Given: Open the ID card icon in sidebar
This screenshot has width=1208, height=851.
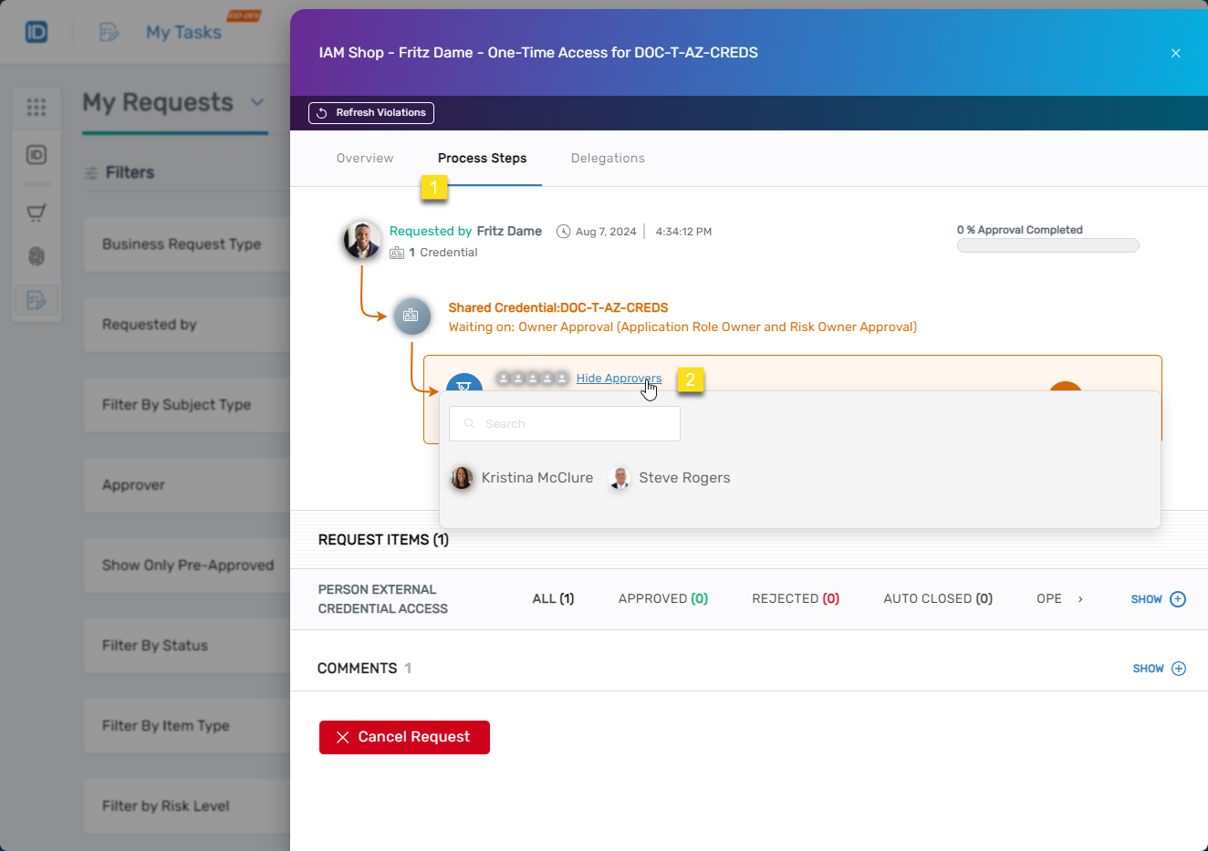Looking at the screenshot, I should point(36,155).
